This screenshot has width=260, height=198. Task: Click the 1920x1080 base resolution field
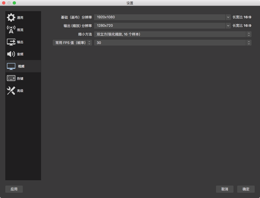point(159,17)
